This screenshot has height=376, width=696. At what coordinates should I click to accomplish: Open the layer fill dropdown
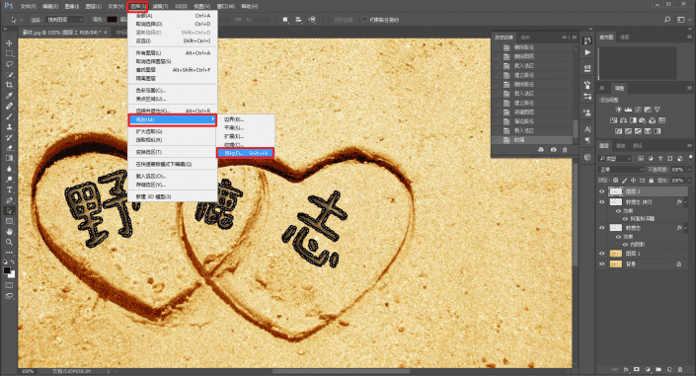click(689, 181)
